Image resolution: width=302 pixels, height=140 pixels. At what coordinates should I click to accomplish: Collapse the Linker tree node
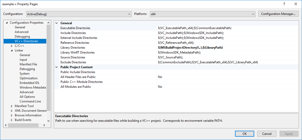tap(12, 50)
